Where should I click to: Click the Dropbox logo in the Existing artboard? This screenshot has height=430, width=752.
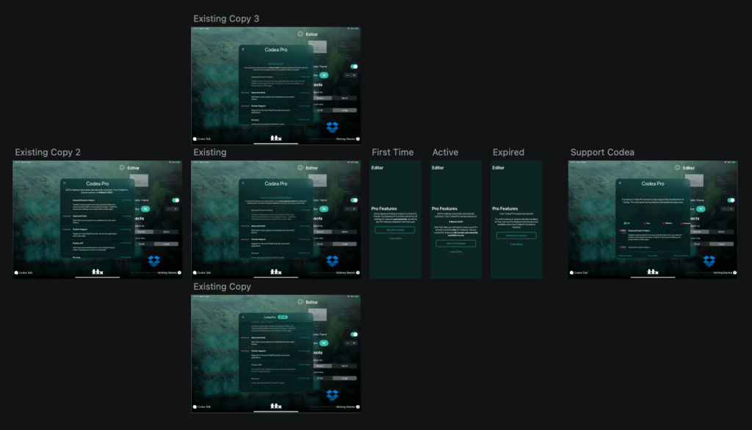(333, 260)
